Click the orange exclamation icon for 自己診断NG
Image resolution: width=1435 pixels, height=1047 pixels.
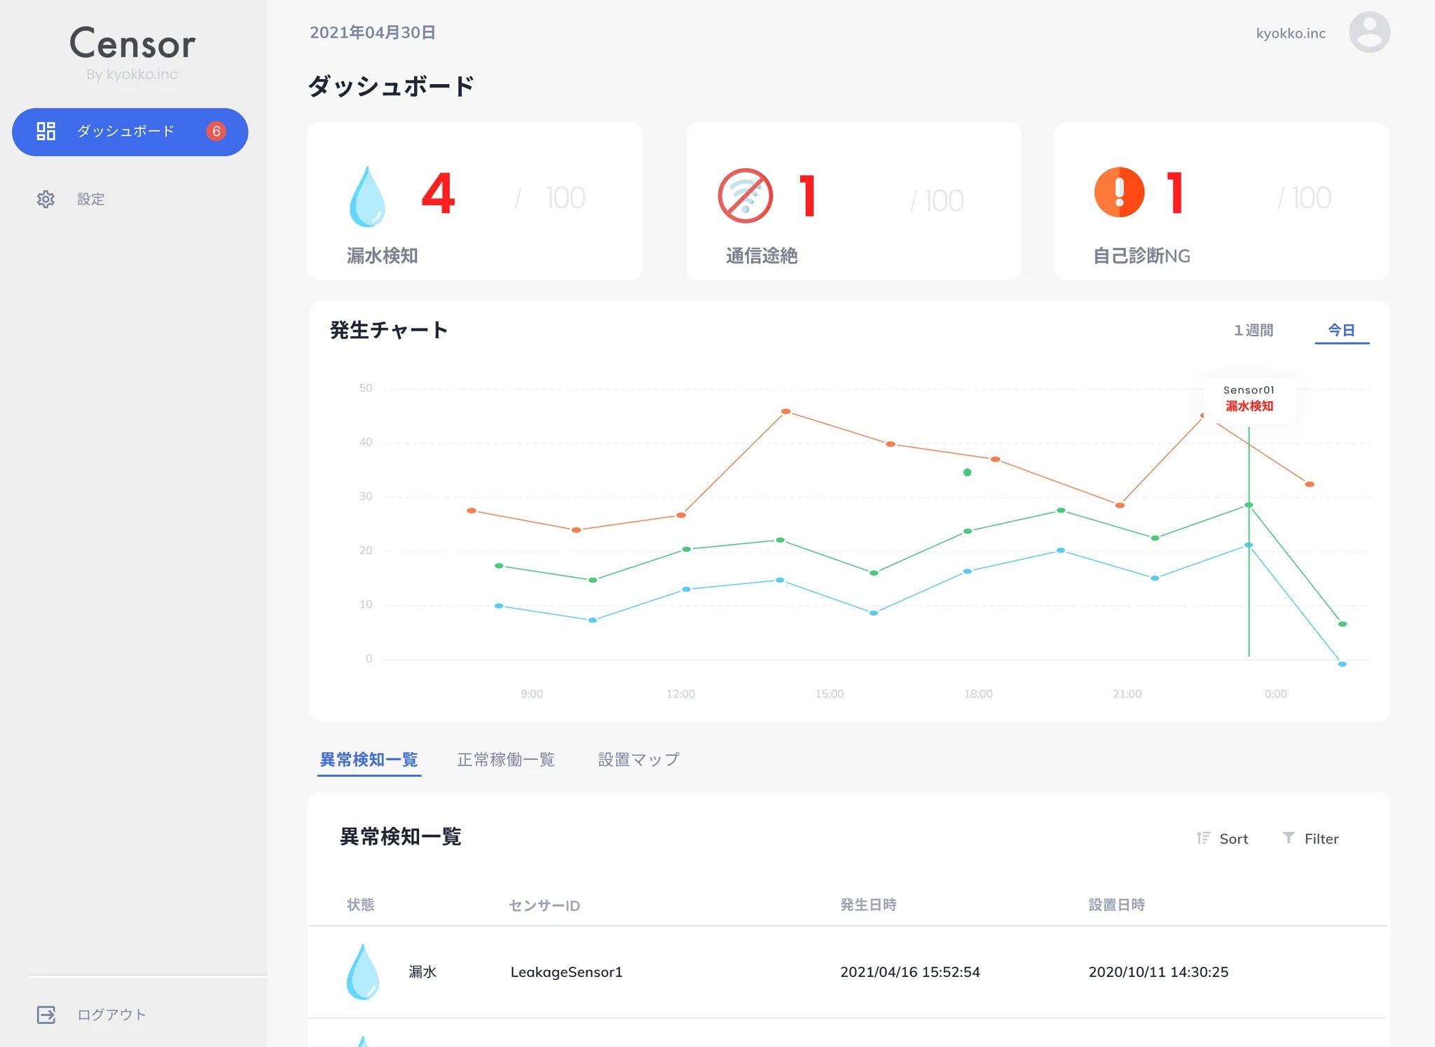tap(1119, 193)
